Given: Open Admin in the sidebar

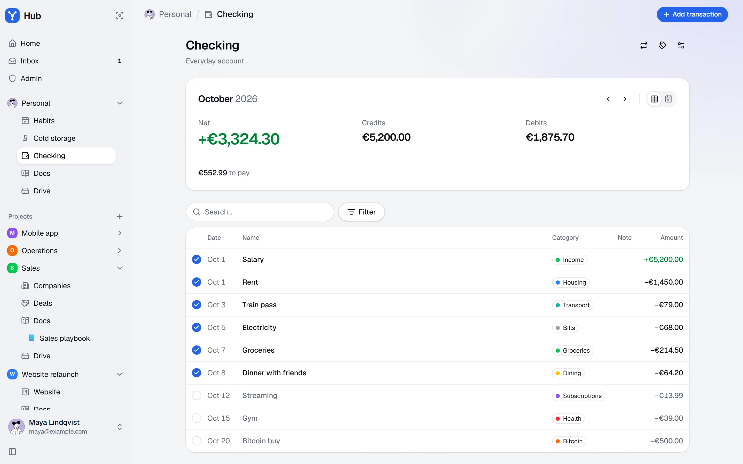Looking at the screenshot, I should (x=66, y=78).
